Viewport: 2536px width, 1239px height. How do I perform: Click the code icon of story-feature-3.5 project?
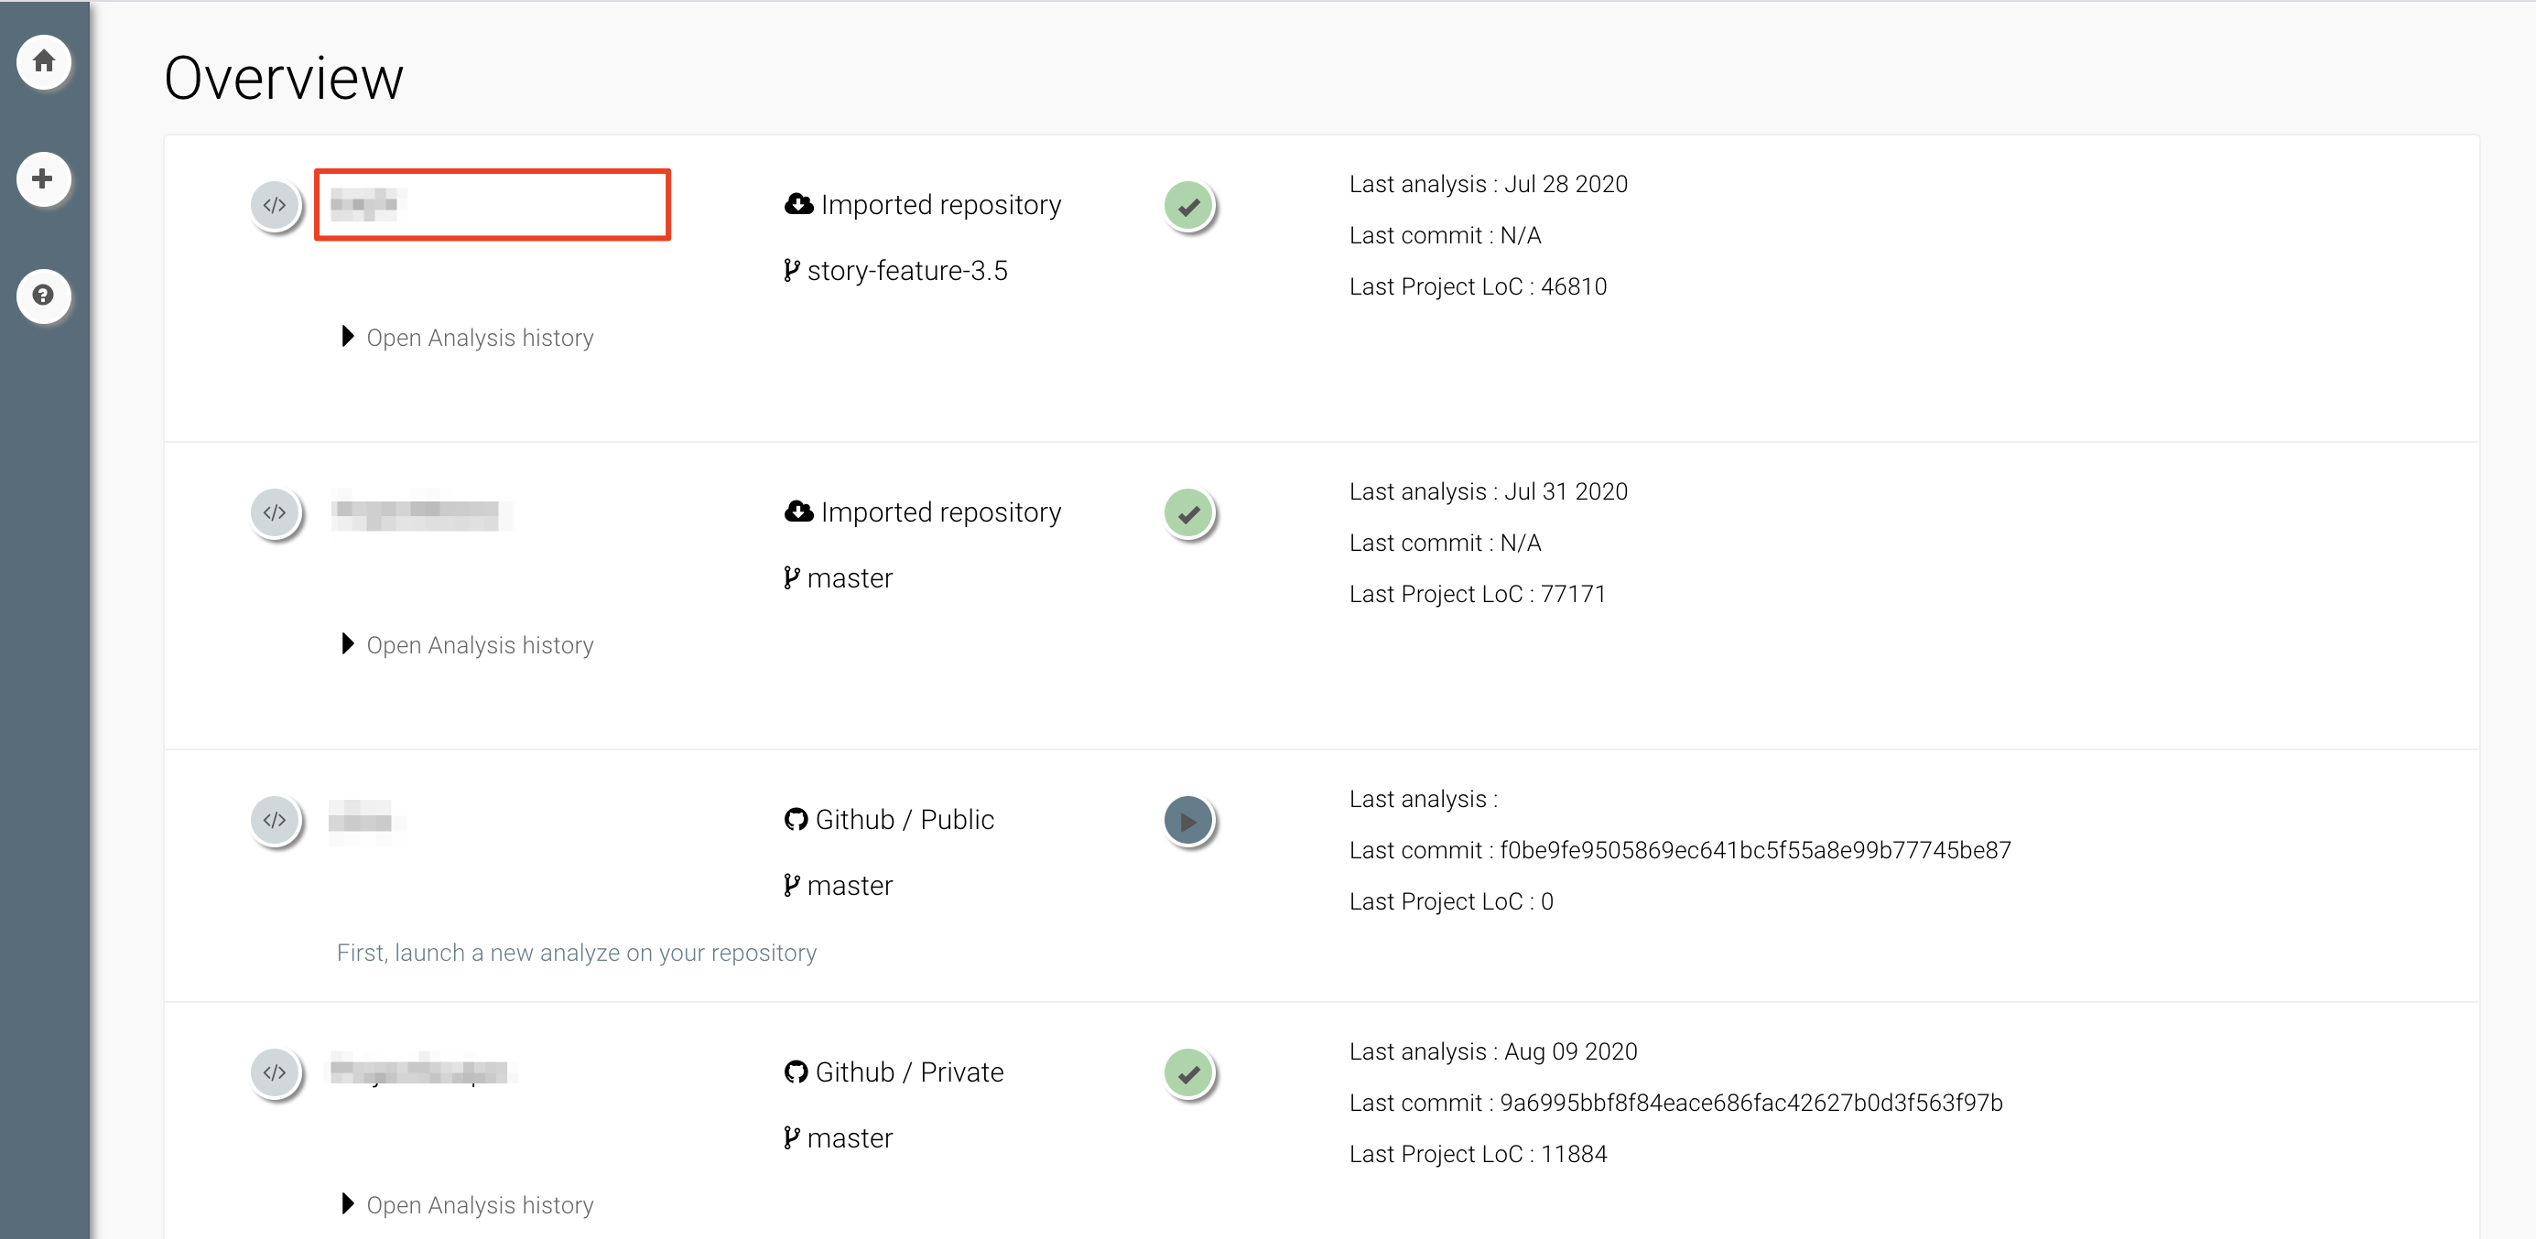pos(275,206)
